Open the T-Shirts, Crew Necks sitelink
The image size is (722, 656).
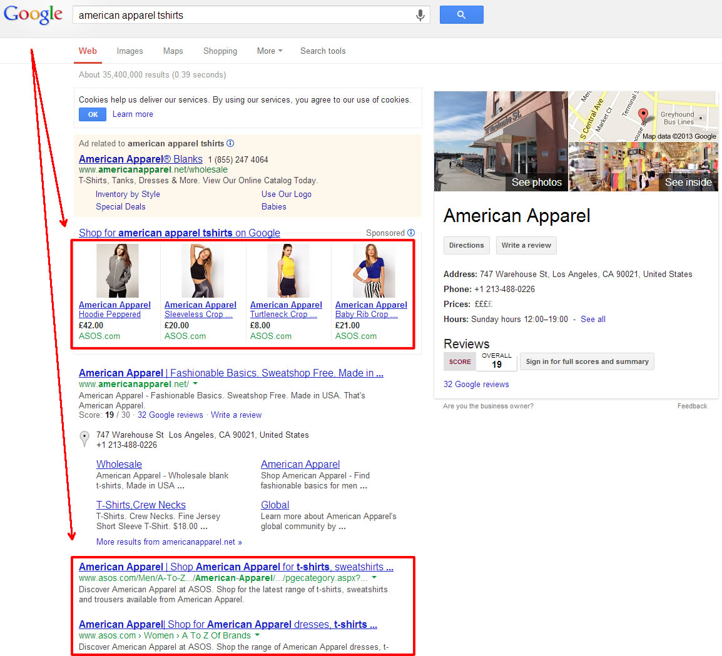tap(141, 505)
